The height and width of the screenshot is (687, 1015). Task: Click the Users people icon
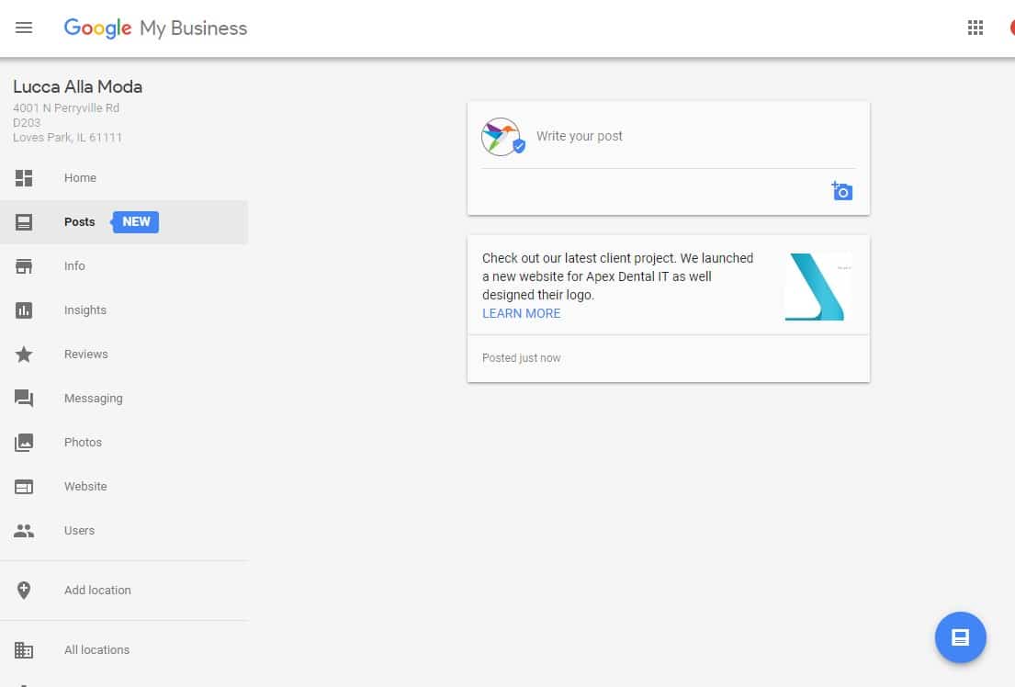pos(24,531)
